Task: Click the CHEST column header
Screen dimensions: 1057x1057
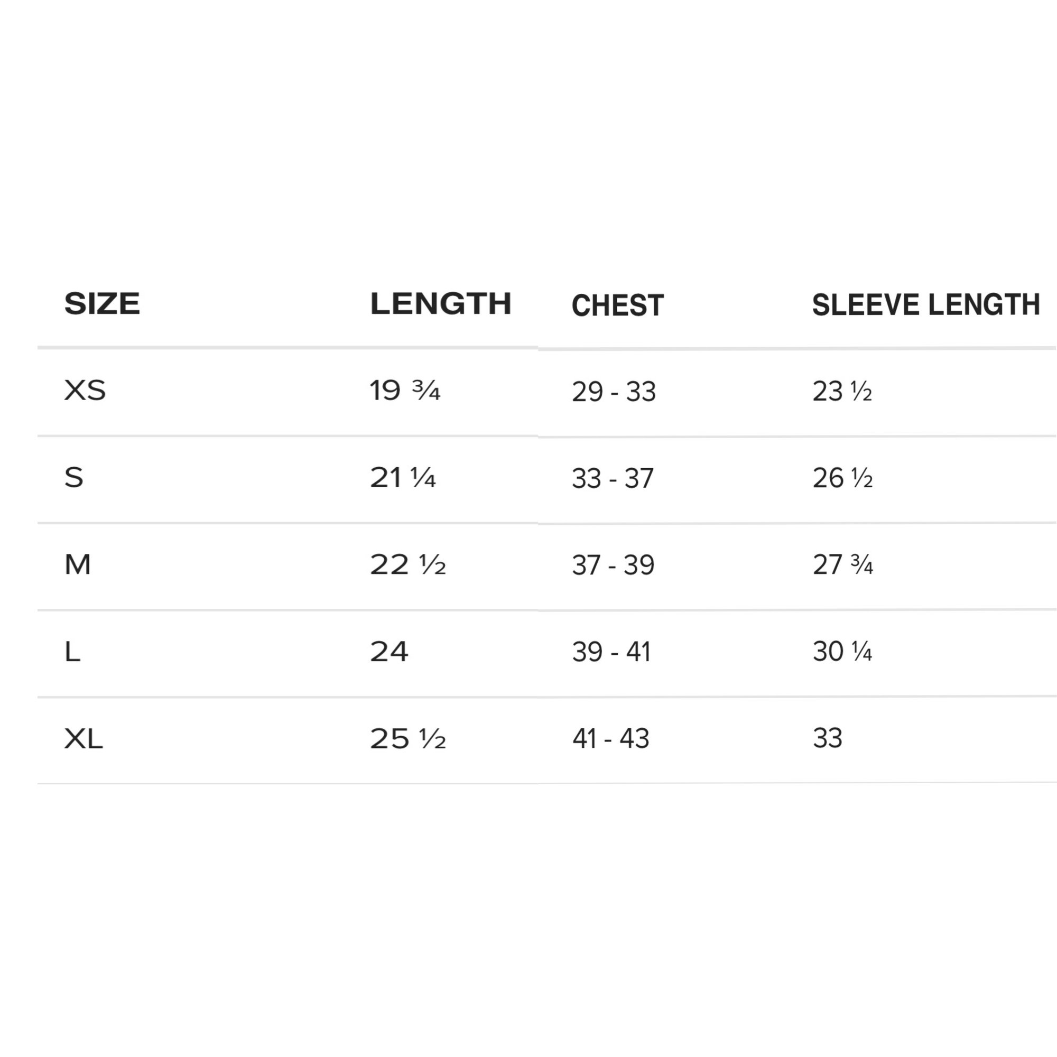Action: tap(617, 305)
